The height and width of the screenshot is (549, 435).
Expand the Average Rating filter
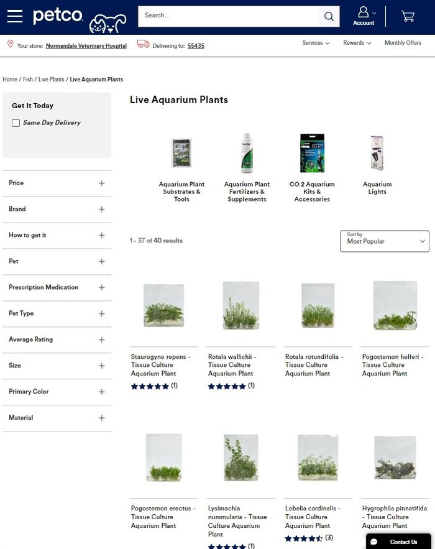[101, 339]
